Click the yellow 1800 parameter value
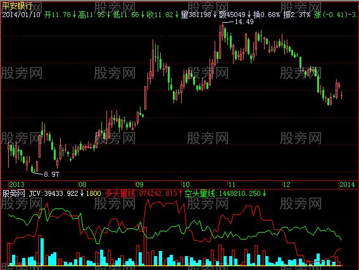The image size is (359, 270). tap(94, 193)
